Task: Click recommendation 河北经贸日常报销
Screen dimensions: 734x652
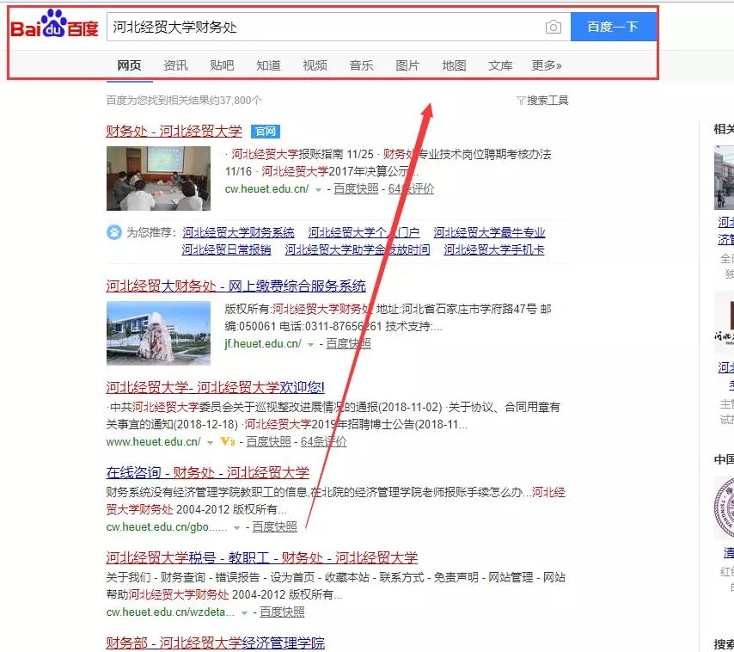Action: point(227,249)
